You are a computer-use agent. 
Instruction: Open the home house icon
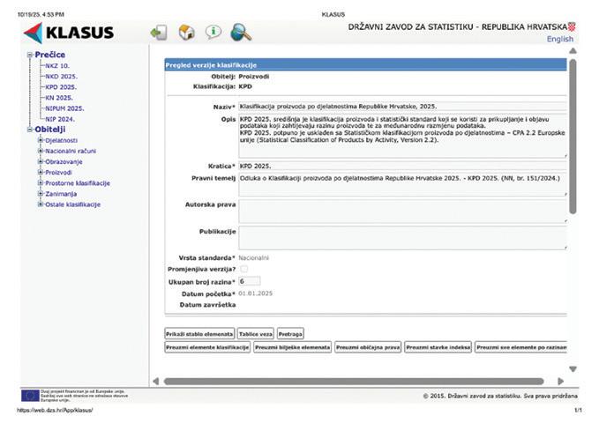(x=186, y=33)
